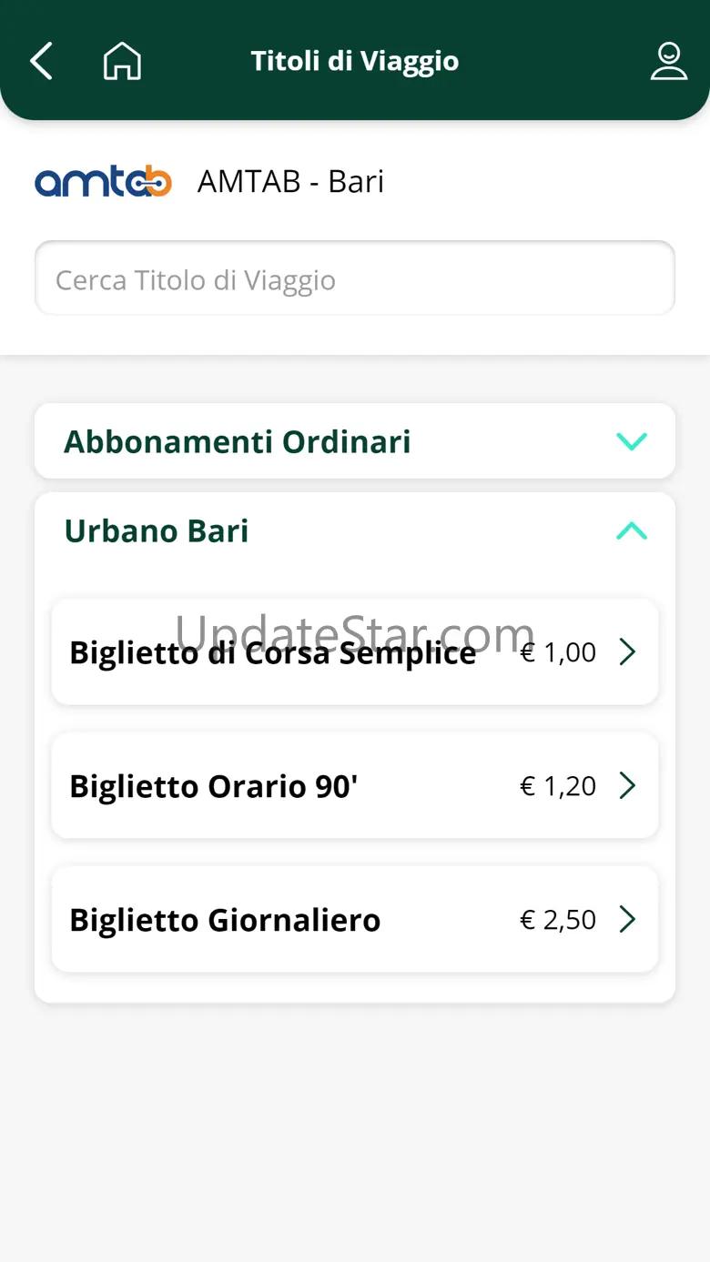
Task: Pick the Biglietto Giornaliero ticket
Action: click(225, 920)
